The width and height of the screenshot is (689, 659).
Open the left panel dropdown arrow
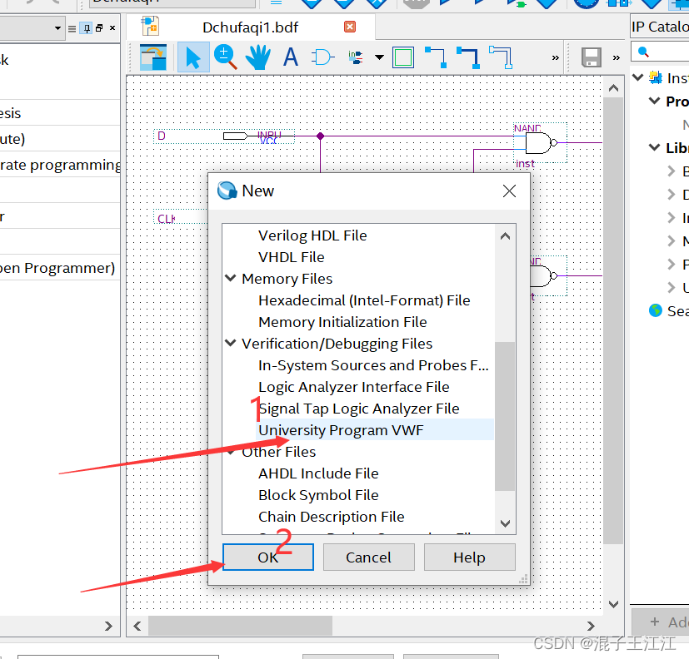tap(57, 28)
